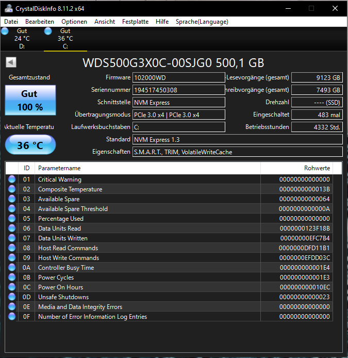Click the Standard field NVM Express 1.3
The width and height of the screenshot is (348, 358).
[x=238, y=139]
